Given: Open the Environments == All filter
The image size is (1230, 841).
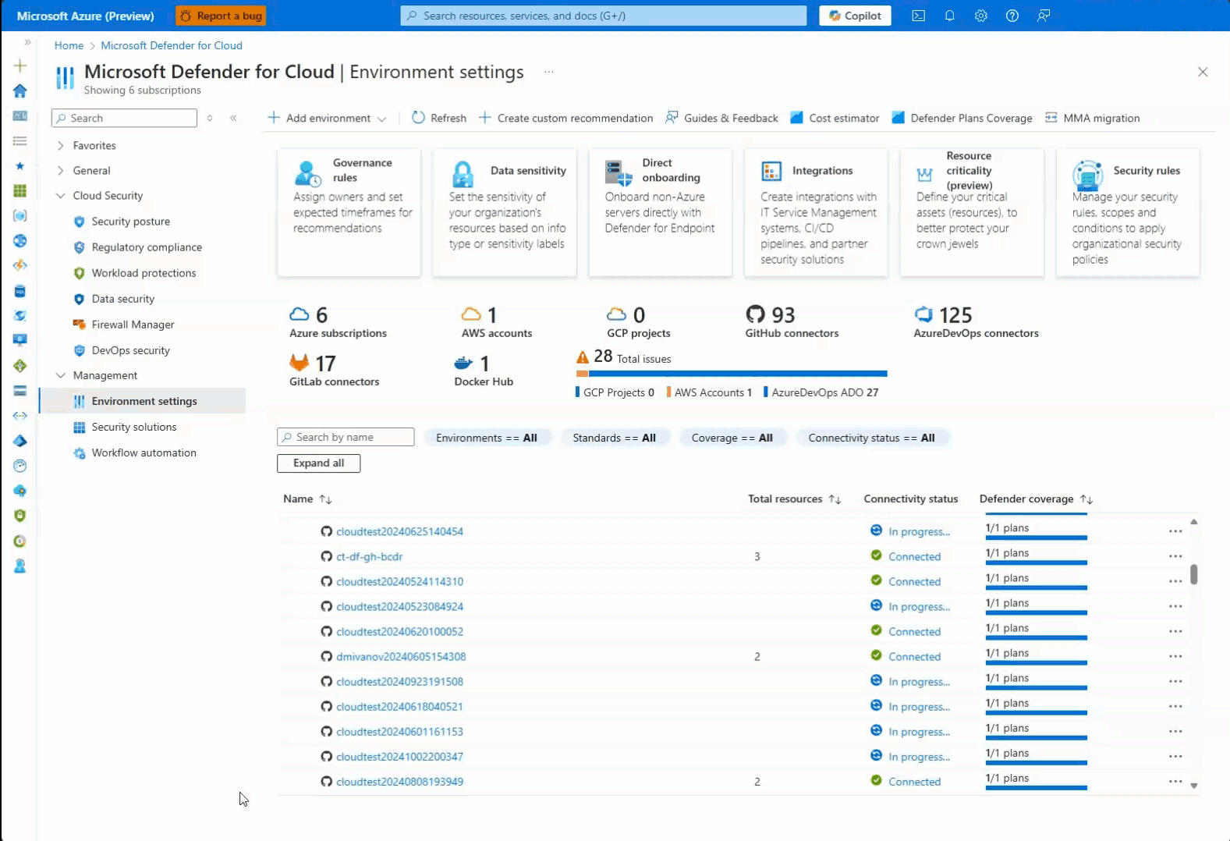Looking at the screenshot, I should tap(487, 438).
